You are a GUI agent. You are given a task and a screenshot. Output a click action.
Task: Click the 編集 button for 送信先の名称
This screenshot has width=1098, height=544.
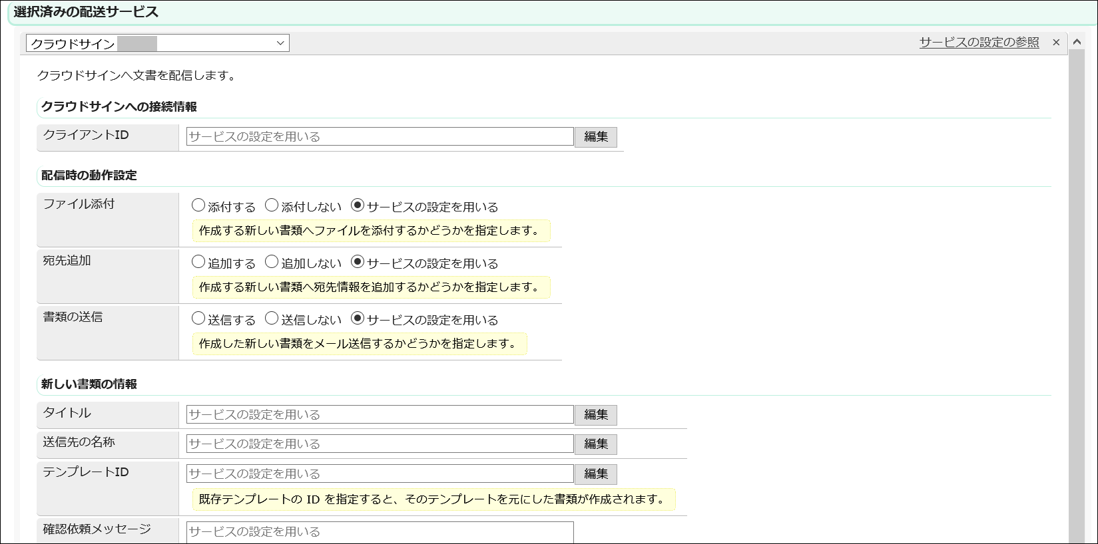tap(596, 444)
